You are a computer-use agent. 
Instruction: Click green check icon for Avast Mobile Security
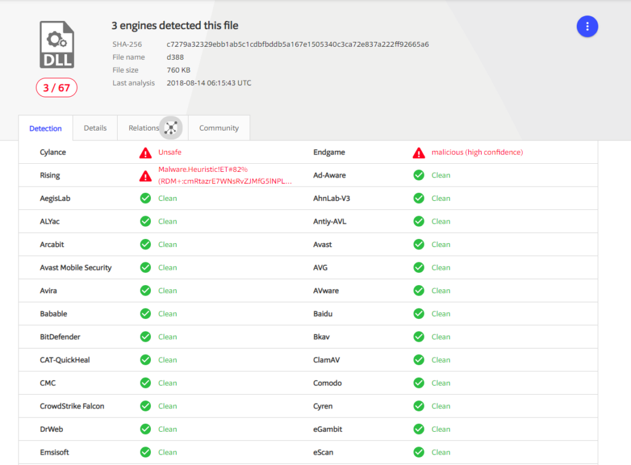[145, 267]
